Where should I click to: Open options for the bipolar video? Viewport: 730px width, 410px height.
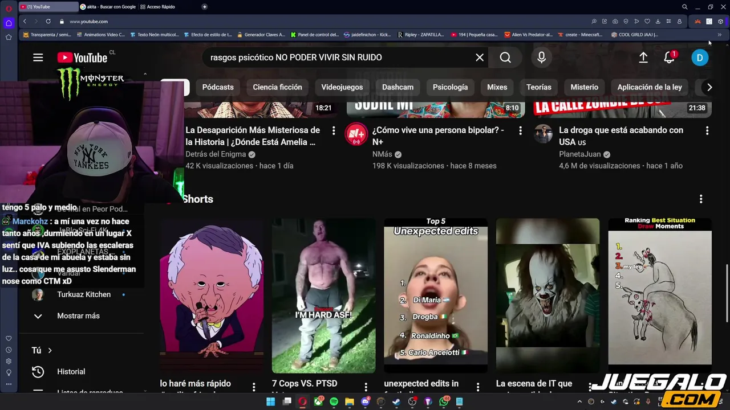click(x=520, y=130)
